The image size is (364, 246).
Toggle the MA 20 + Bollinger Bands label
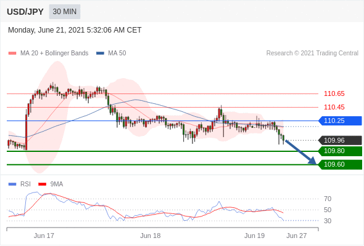tap(54, 54)
